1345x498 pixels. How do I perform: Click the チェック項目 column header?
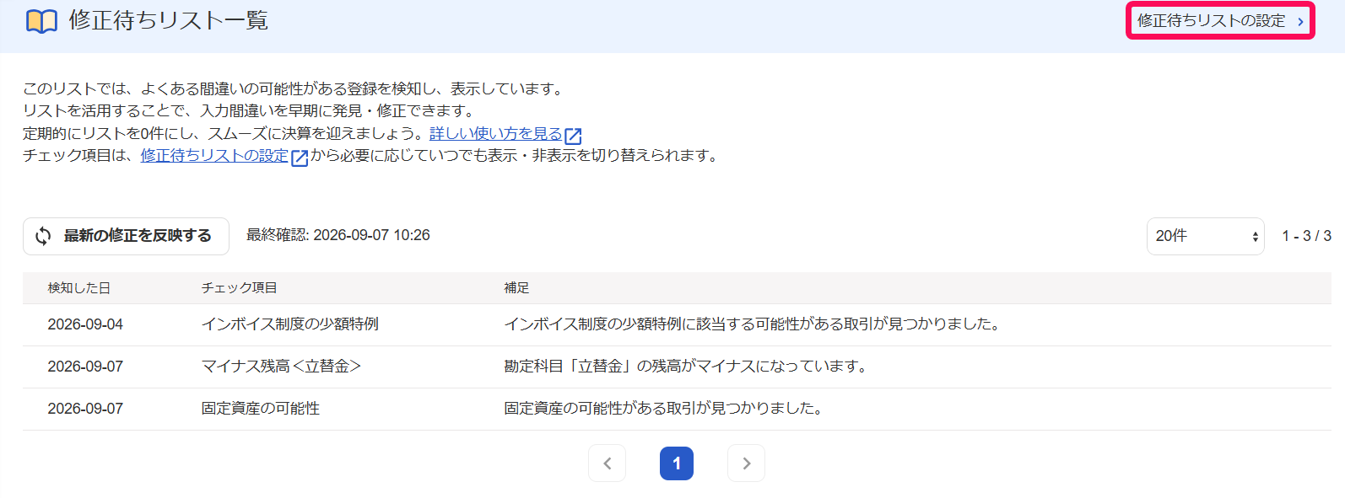pos(239,288)
